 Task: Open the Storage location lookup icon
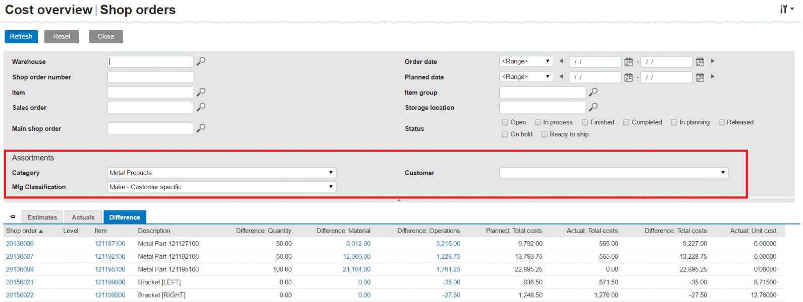(x=593, y=107)
